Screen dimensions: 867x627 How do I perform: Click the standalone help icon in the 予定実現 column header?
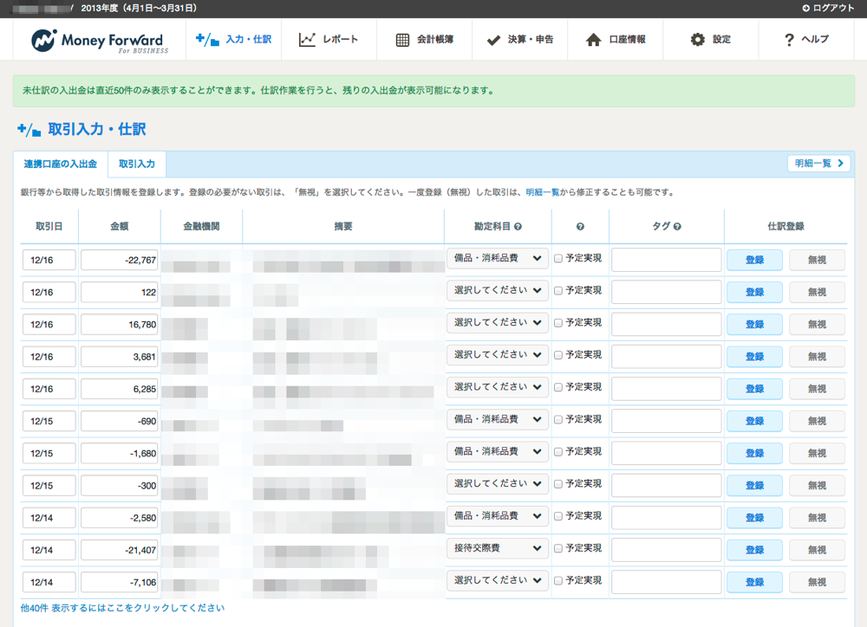[x=580, y=227]
